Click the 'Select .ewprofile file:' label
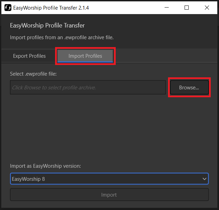Screen dimensions: 219x210 33,74
